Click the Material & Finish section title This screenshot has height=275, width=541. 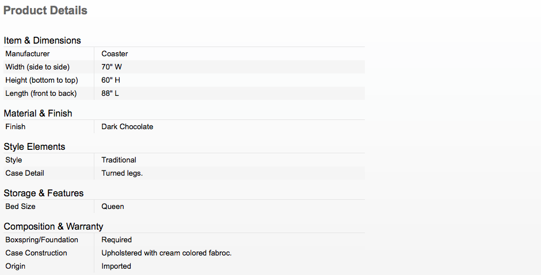[x=38, y=113]
